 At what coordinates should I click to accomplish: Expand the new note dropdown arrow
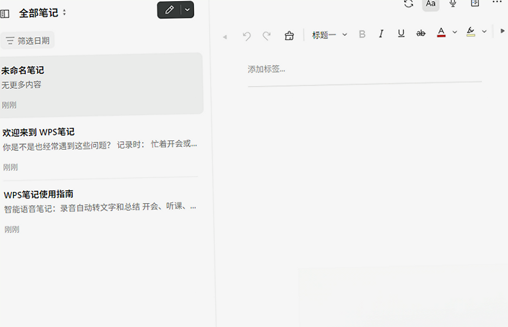click(187, 10)
